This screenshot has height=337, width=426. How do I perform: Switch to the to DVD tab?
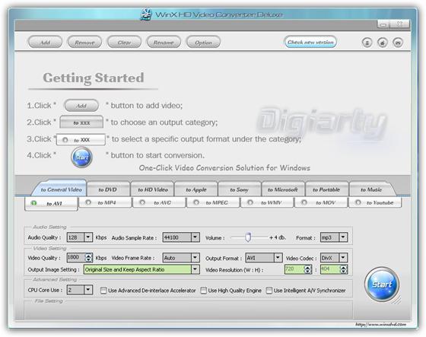[107, 189]
